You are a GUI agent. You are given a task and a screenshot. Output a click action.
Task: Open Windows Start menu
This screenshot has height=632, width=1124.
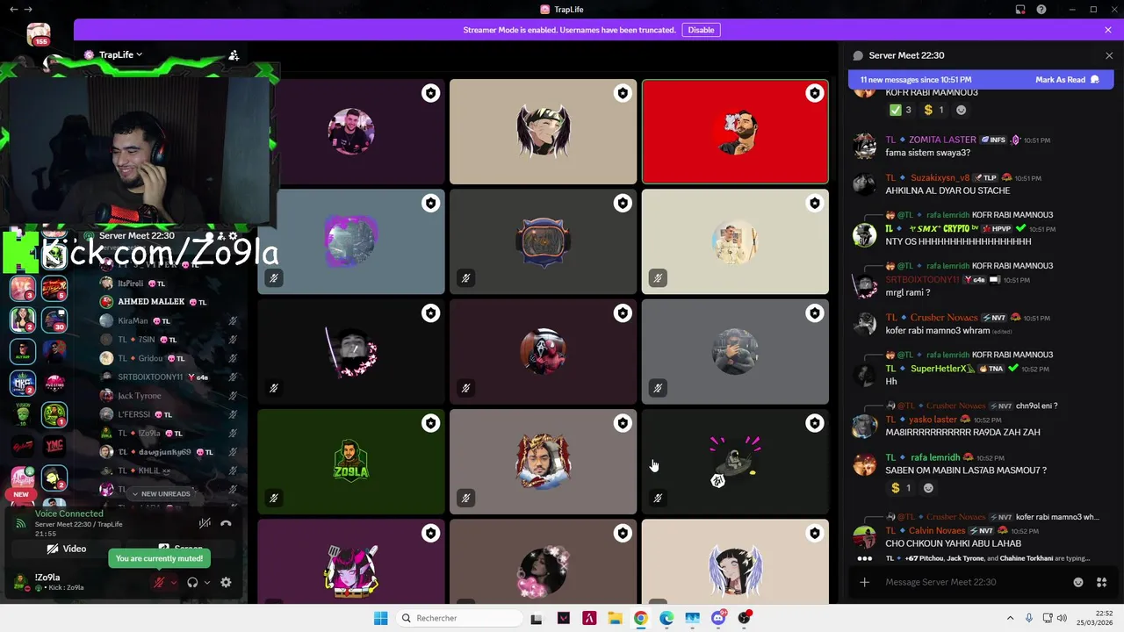[380, 618]
